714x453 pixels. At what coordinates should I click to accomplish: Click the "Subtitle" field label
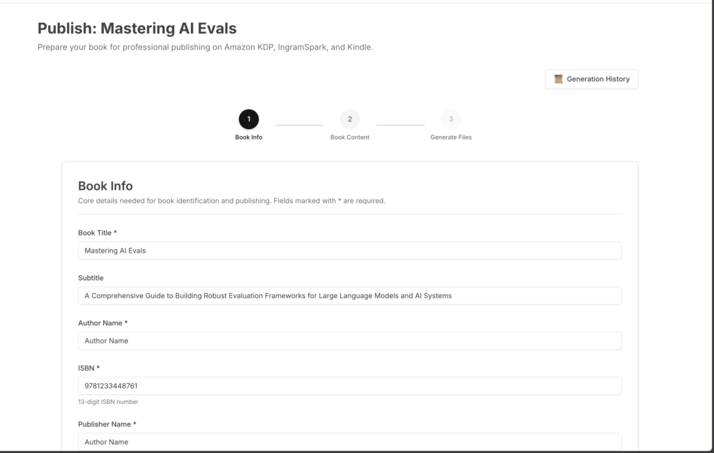[91, 278]
